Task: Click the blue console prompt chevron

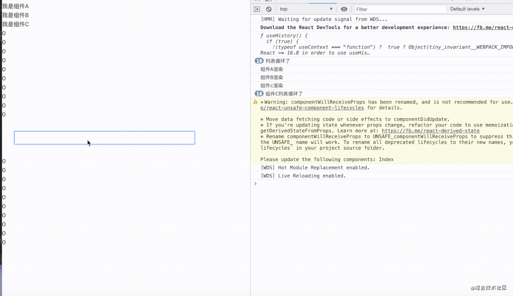Action: click(255, 184)
